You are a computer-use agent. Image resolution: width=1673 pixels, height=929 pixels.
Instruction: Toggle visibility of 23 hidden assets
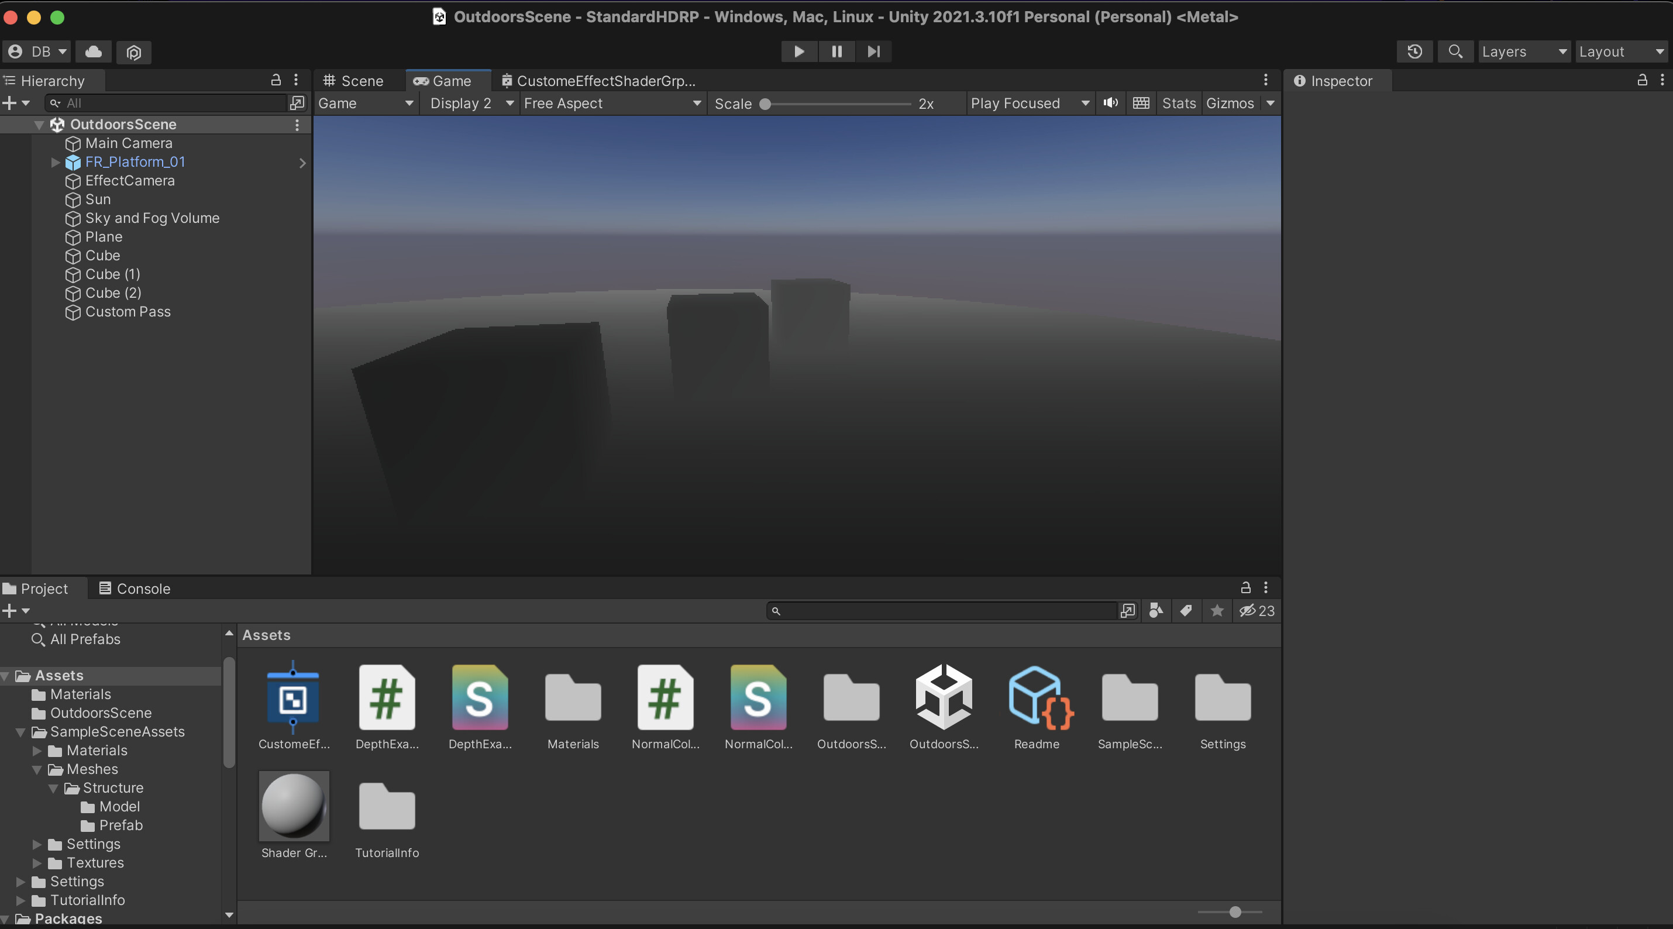[1255, 610]
